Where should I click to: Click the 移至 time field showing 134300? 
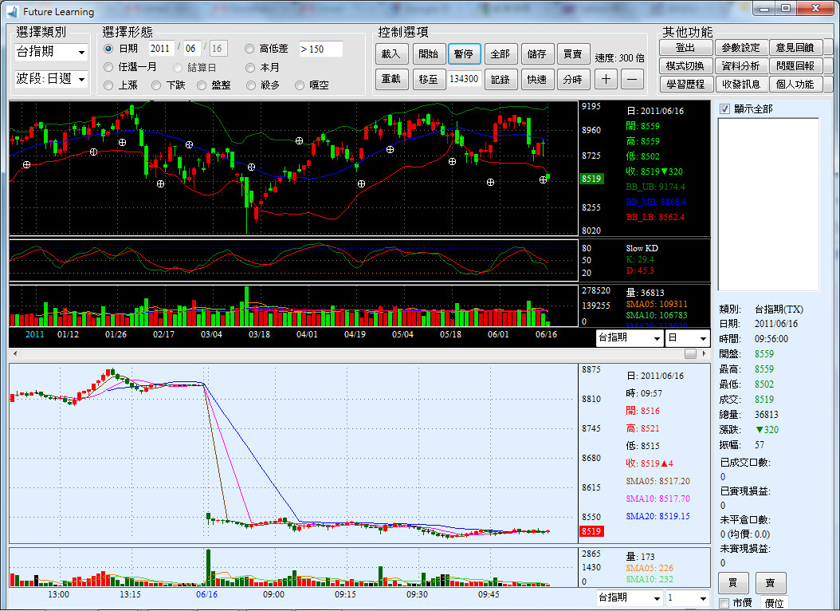[464, 79]
